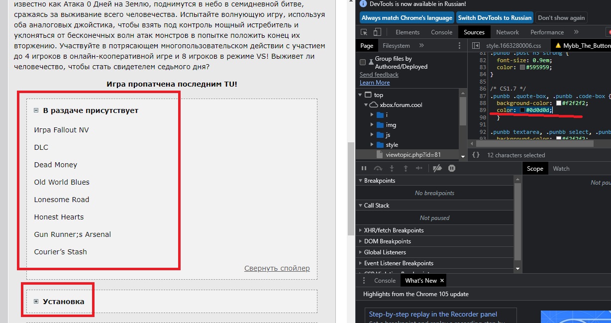Open the Watch pane tab
Image resolution: width=611 pixels, height=323 pixels.
tap(561, 169)
